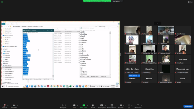Image resolution: width=194 pixels, height=109 pixels.
Task: Click the Windows Start button in shared screen
Action: (2, 86)
